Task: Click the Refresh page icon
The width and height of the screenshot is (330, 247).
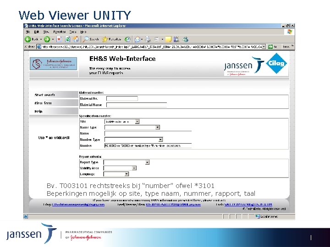Action: 67,39
